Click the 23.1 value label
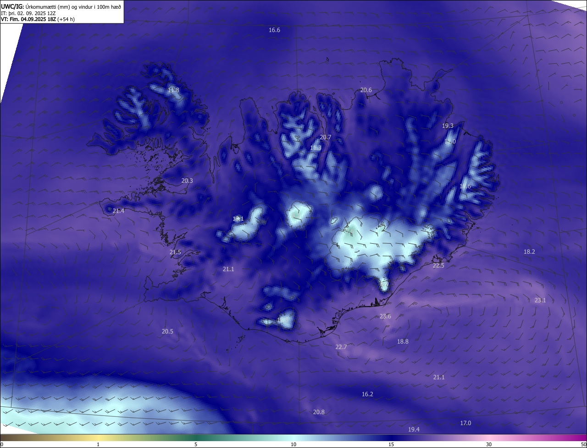 click(540, 300)
